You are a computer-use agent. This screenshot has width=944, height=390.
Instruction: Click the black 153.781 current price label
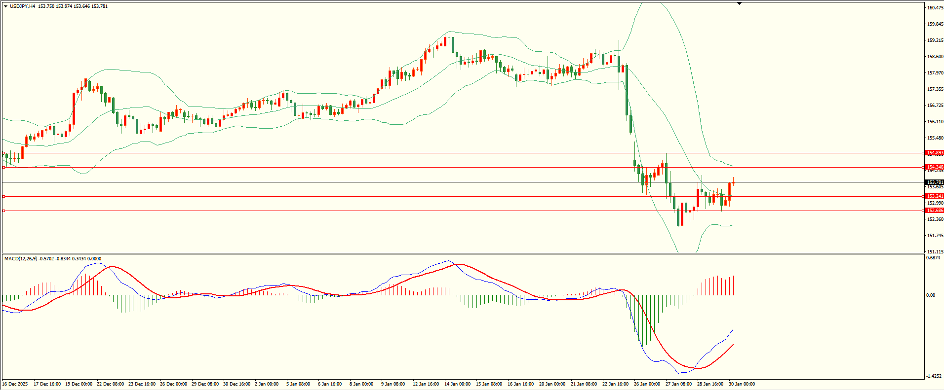click(x=935, y=182)
